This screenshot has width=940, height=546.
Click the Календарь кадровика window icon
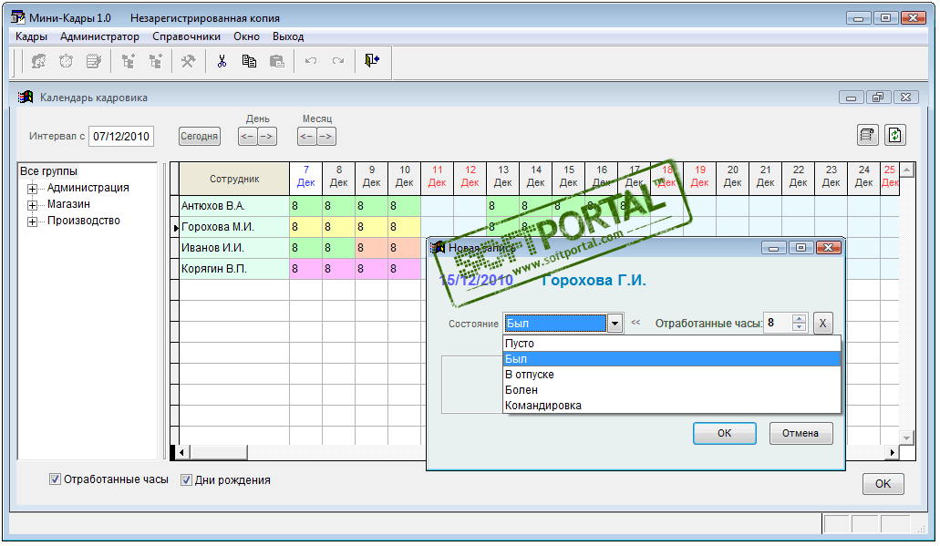click(x=26, y=98)
